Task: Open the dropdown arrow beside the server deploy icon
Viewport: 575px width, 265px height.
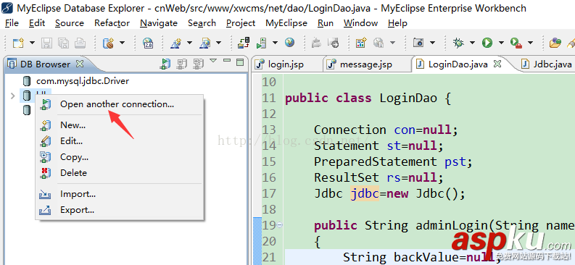Action: click(x=275, y=43)
